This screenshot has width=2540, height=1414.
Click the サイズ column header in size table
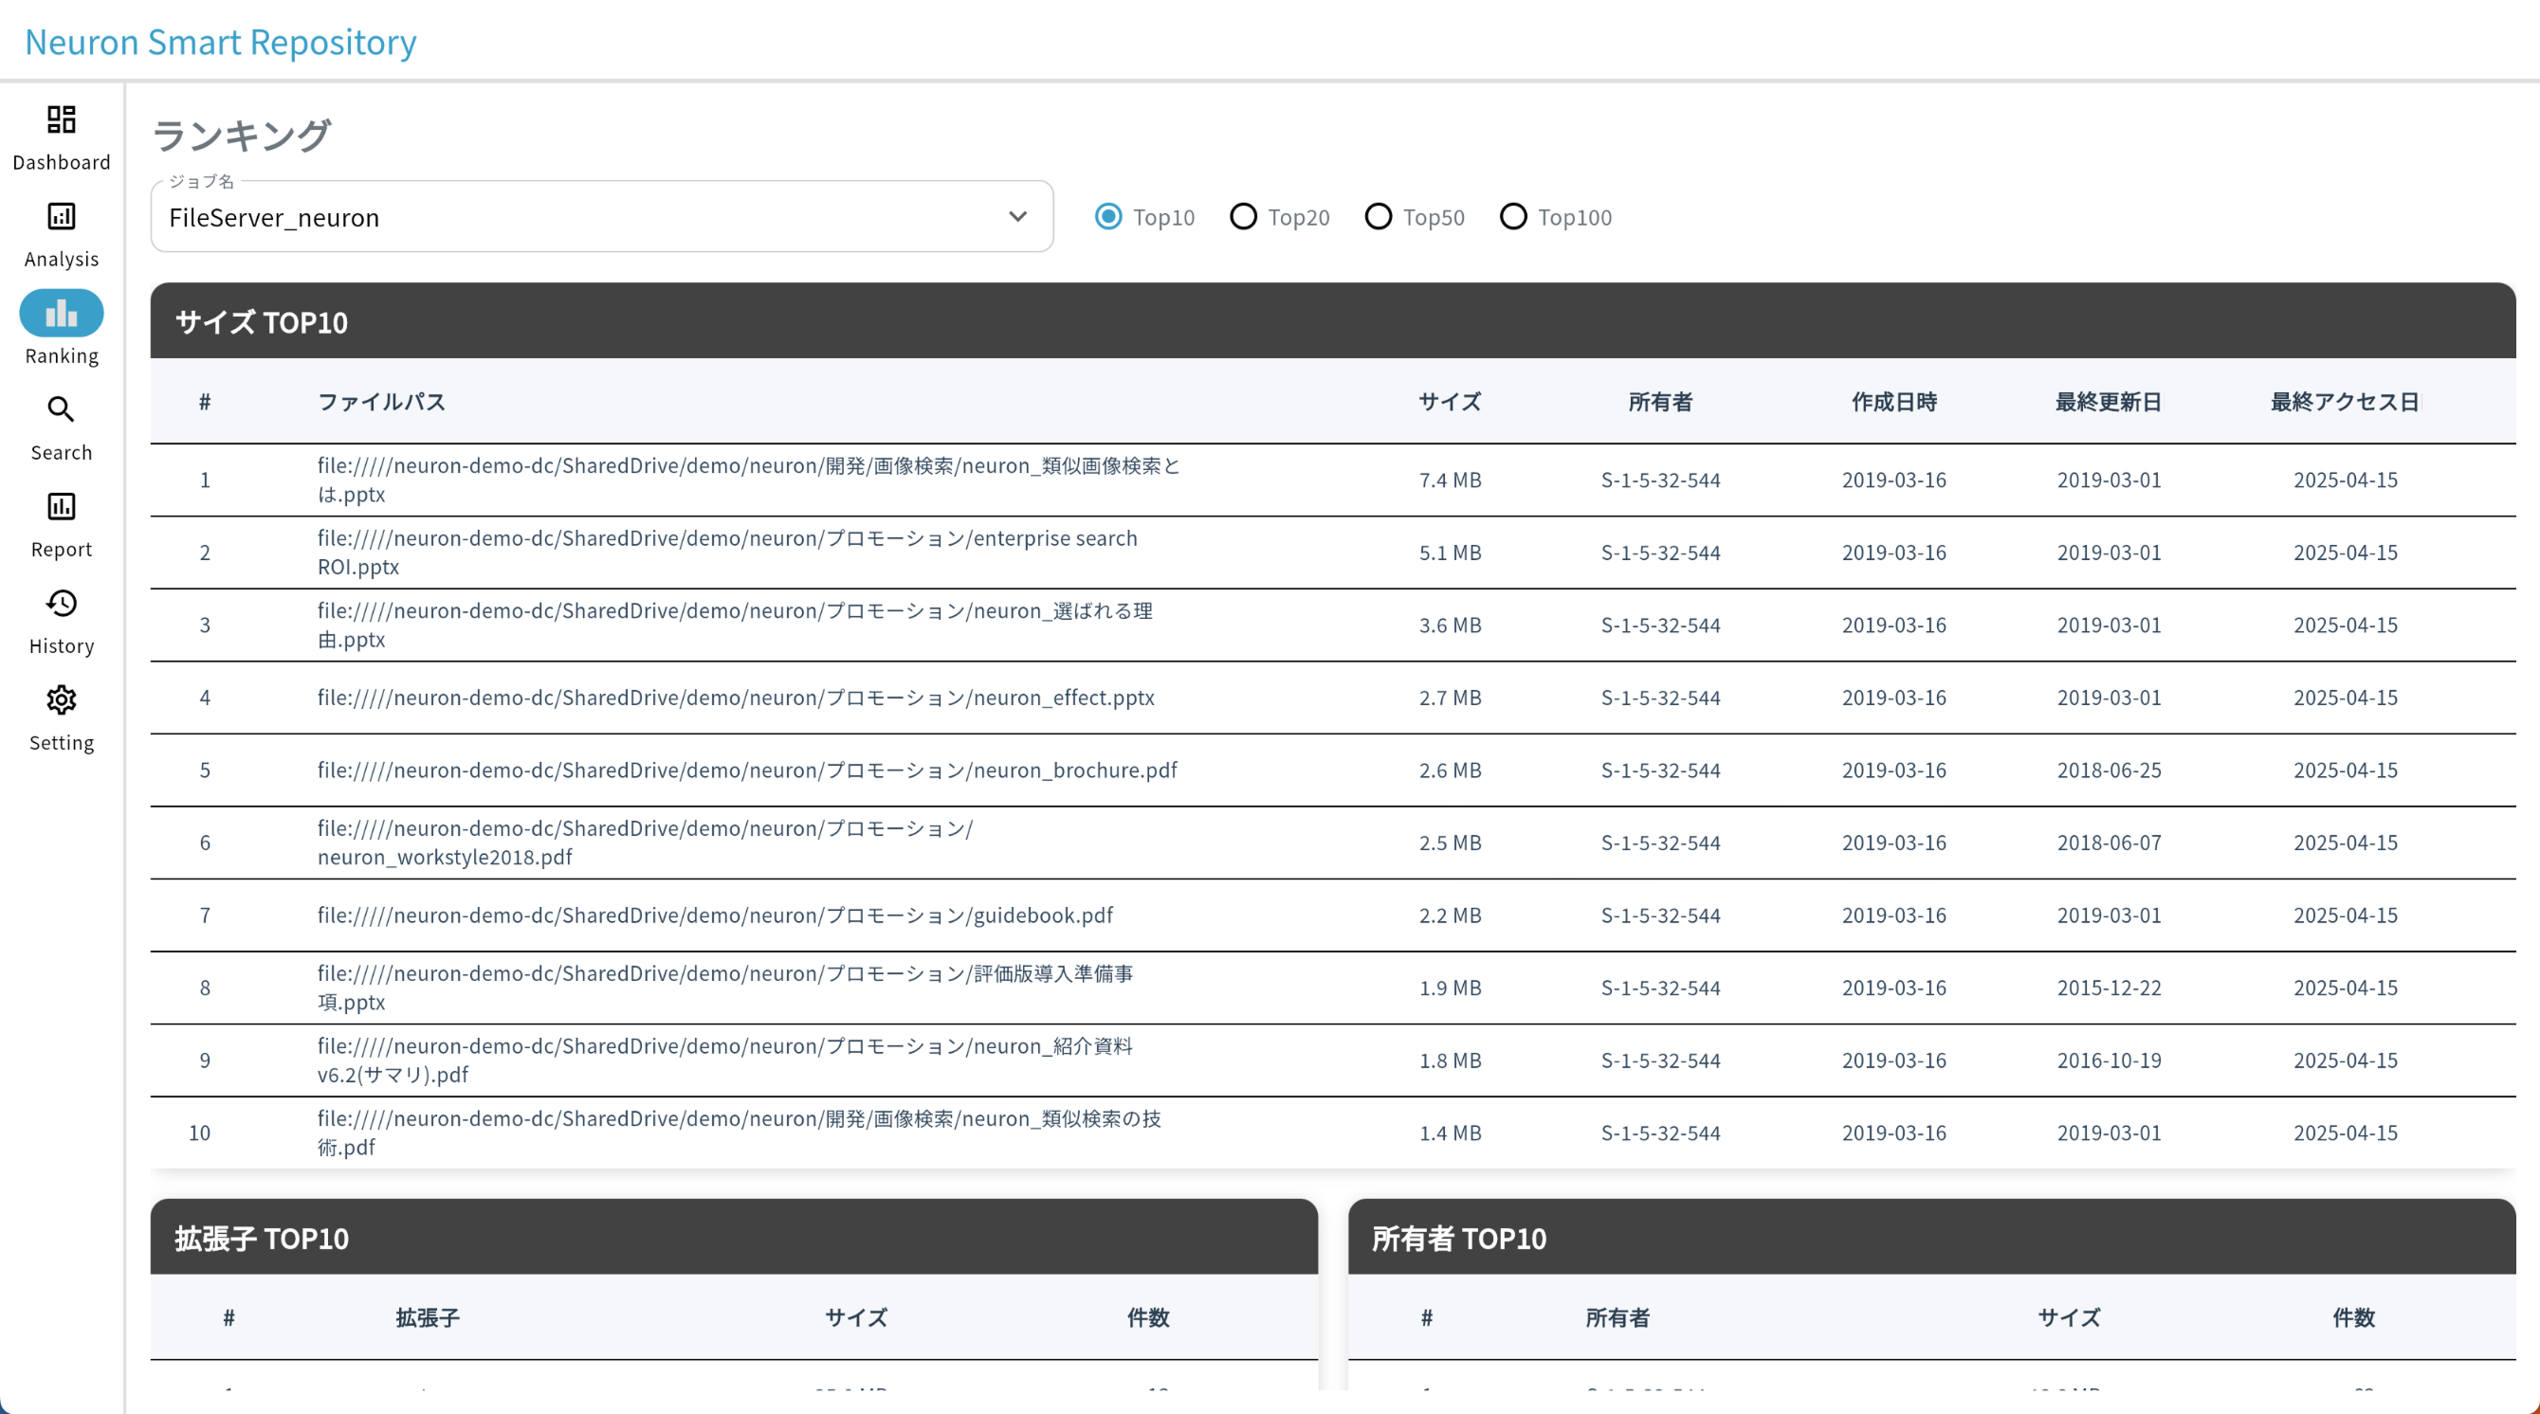[x=1450, y=402]
